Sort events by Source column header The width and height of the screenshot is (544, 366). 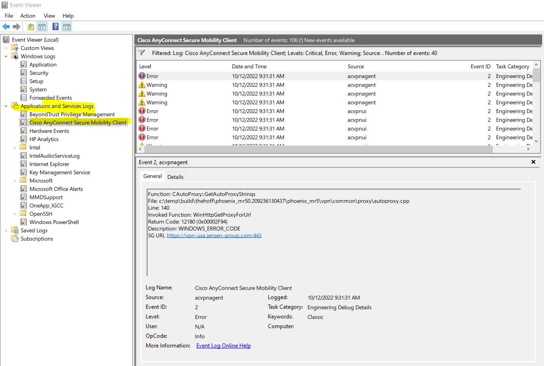click(x=382, y=66)
